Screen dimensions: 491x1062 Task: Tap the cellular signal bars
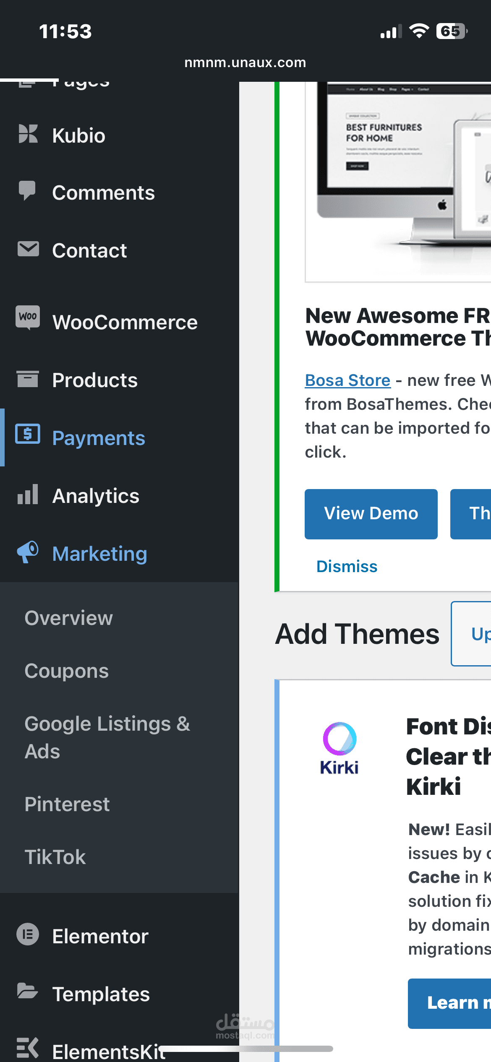coord(391,31)
